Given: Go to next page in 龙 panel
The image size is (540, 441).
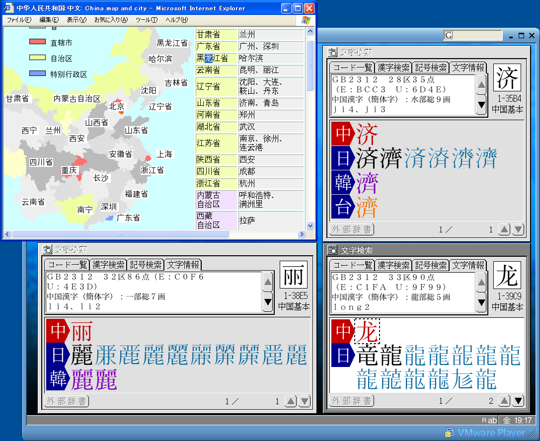Looking at the screenshot, I should click(x=518, y=401).
